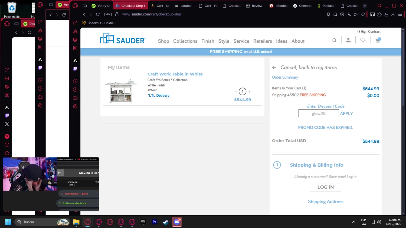
Task: Open Craft Work Table in White link
Action: click(175, 74)
